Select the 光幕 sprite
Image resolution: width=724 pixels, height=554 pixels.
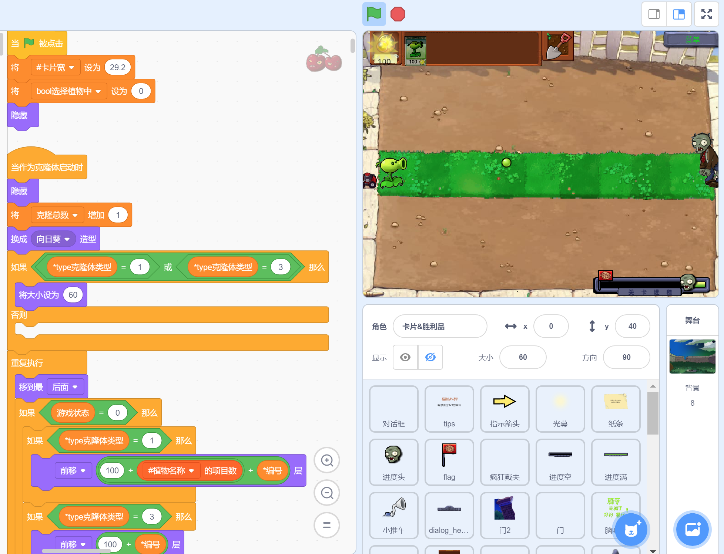(x=560, y=409)
